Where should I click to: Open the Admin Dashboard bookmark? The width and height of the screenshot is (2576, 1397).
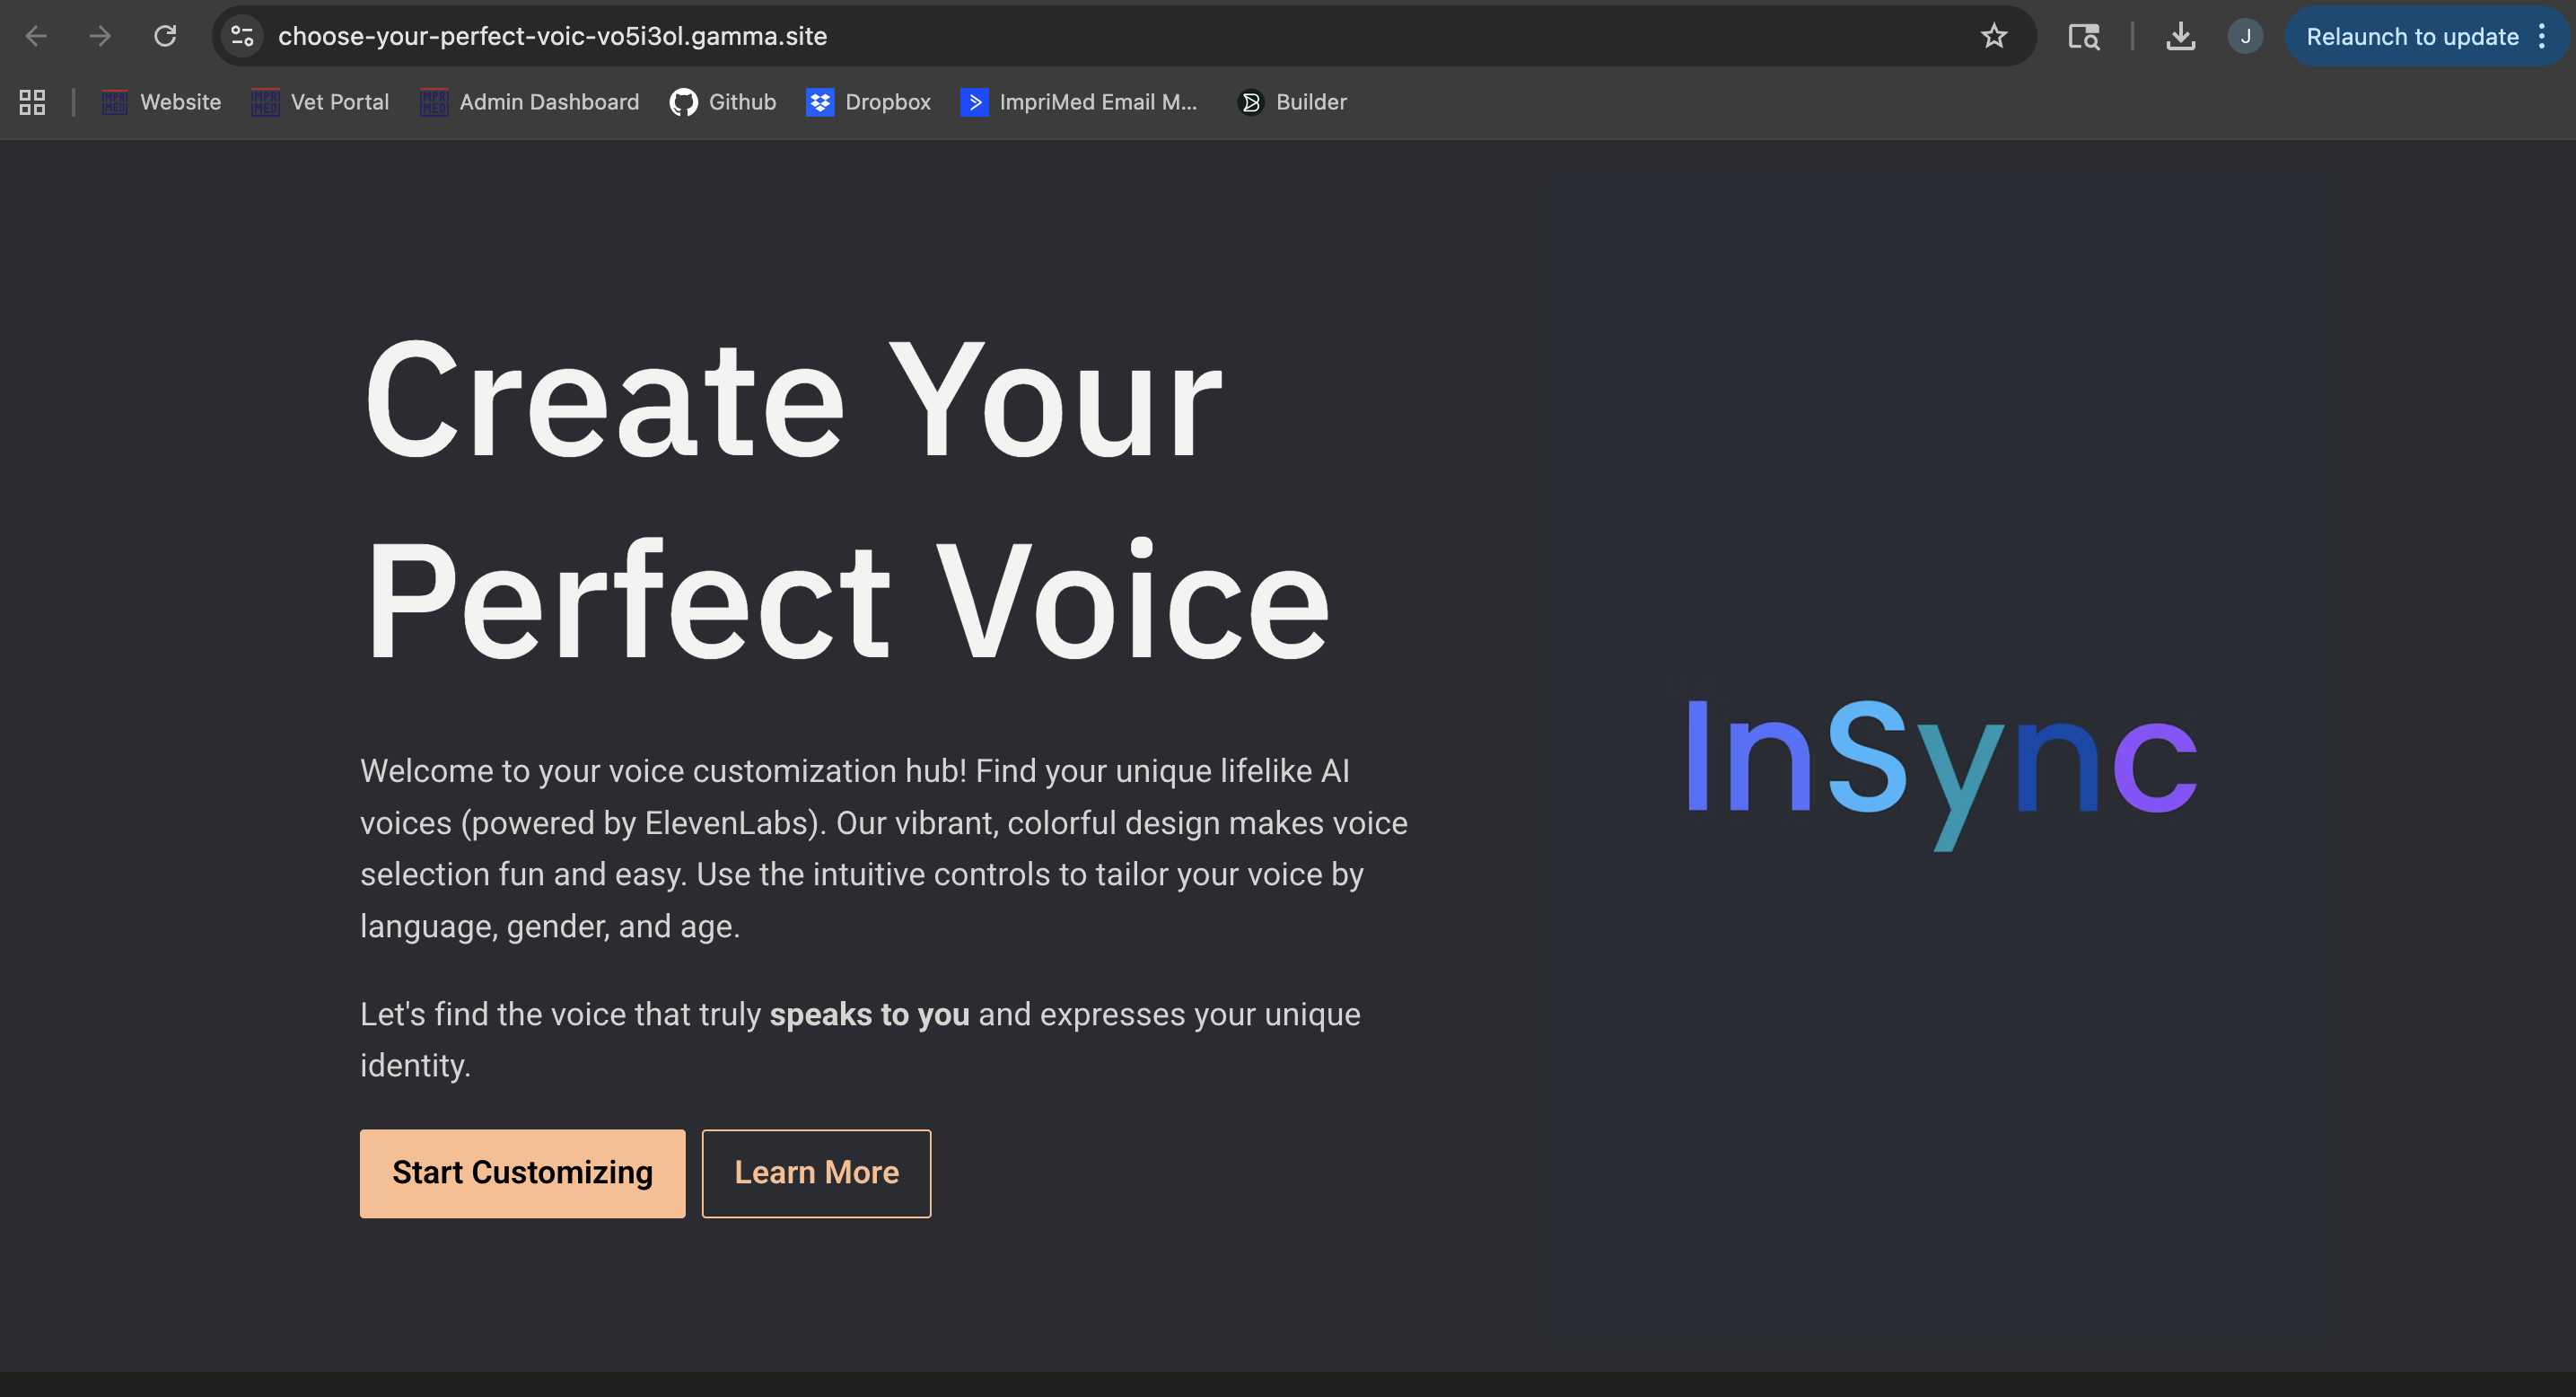click(x=529, y=102)
